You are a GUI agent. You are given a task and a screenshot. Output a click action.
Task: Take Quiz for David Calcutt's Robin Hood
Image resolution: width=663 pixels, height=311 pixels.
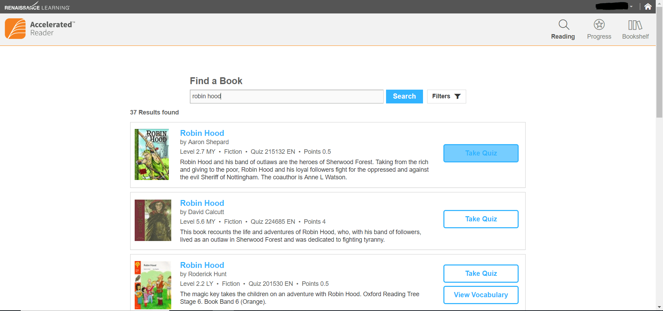(481, 219)
